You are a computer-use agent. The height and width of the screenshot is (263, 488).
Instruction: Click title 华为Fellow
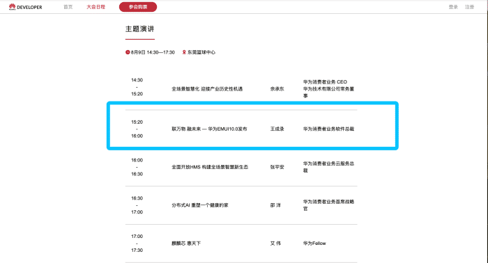[x=314, y=244]
